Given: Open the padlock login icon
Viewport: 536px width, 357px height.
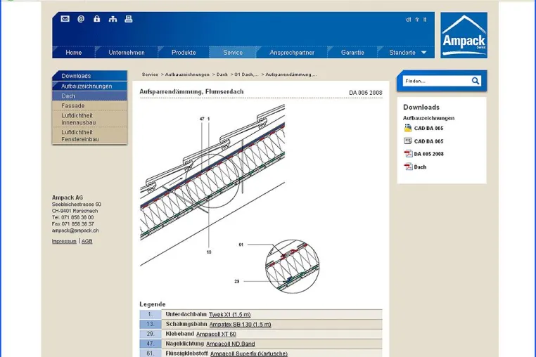Looking at the screenshot, I should [97, 19].
